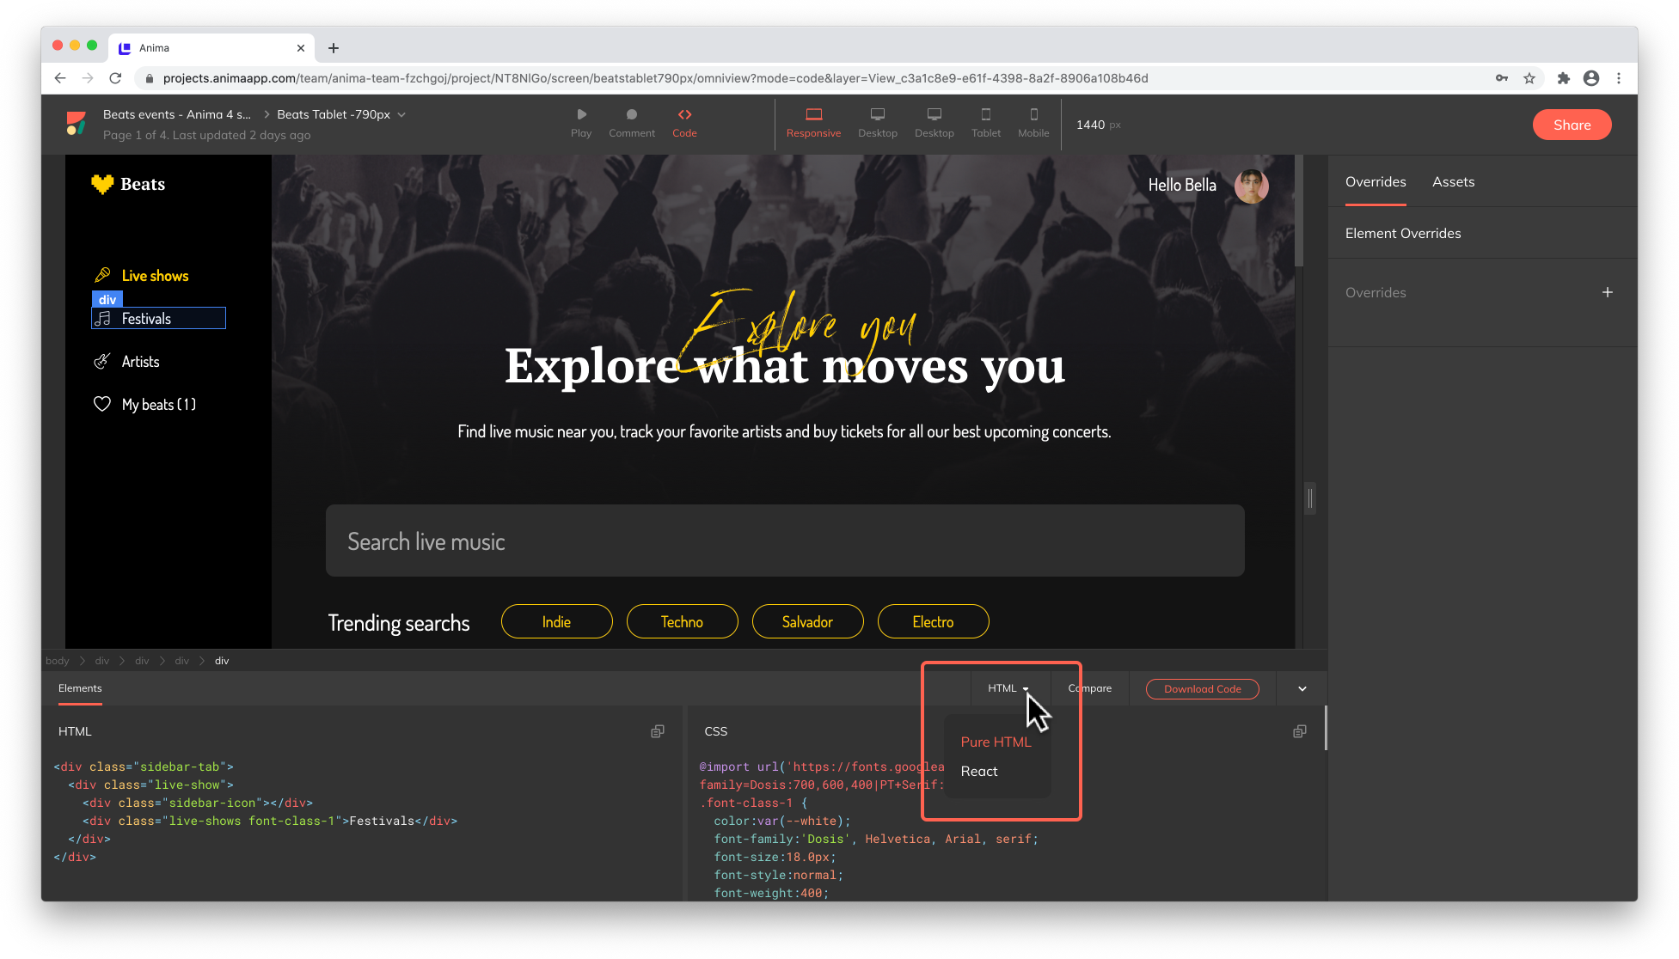Click the Download Code button

click(1202, 688)
